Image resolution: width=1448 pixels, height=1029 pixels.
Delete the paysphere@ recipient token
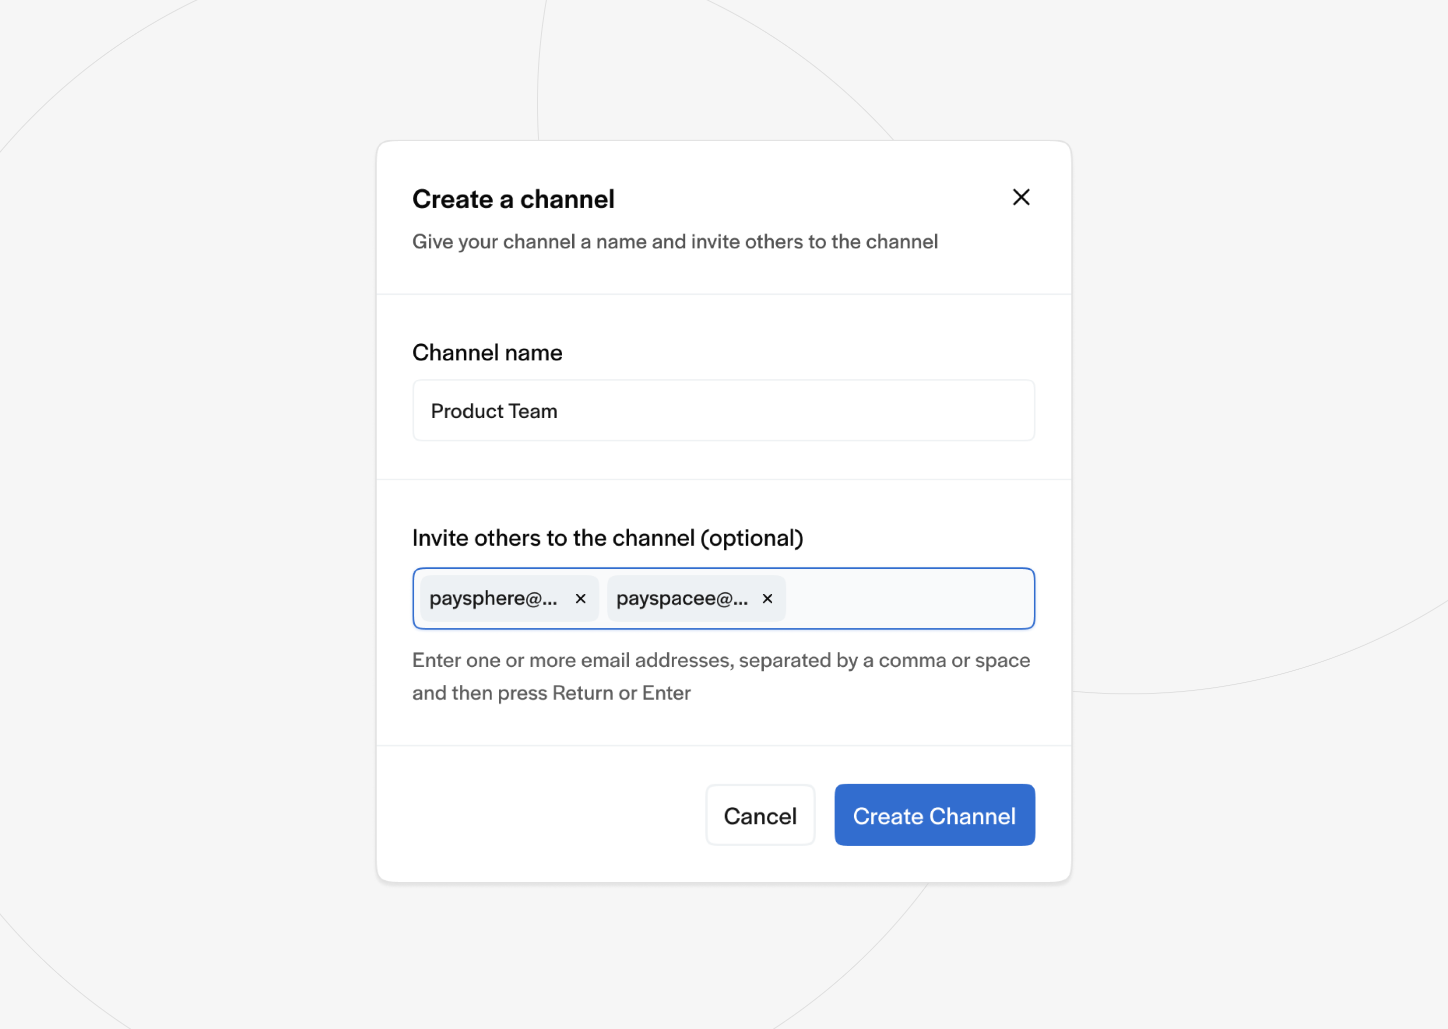(x=580, y=599)
